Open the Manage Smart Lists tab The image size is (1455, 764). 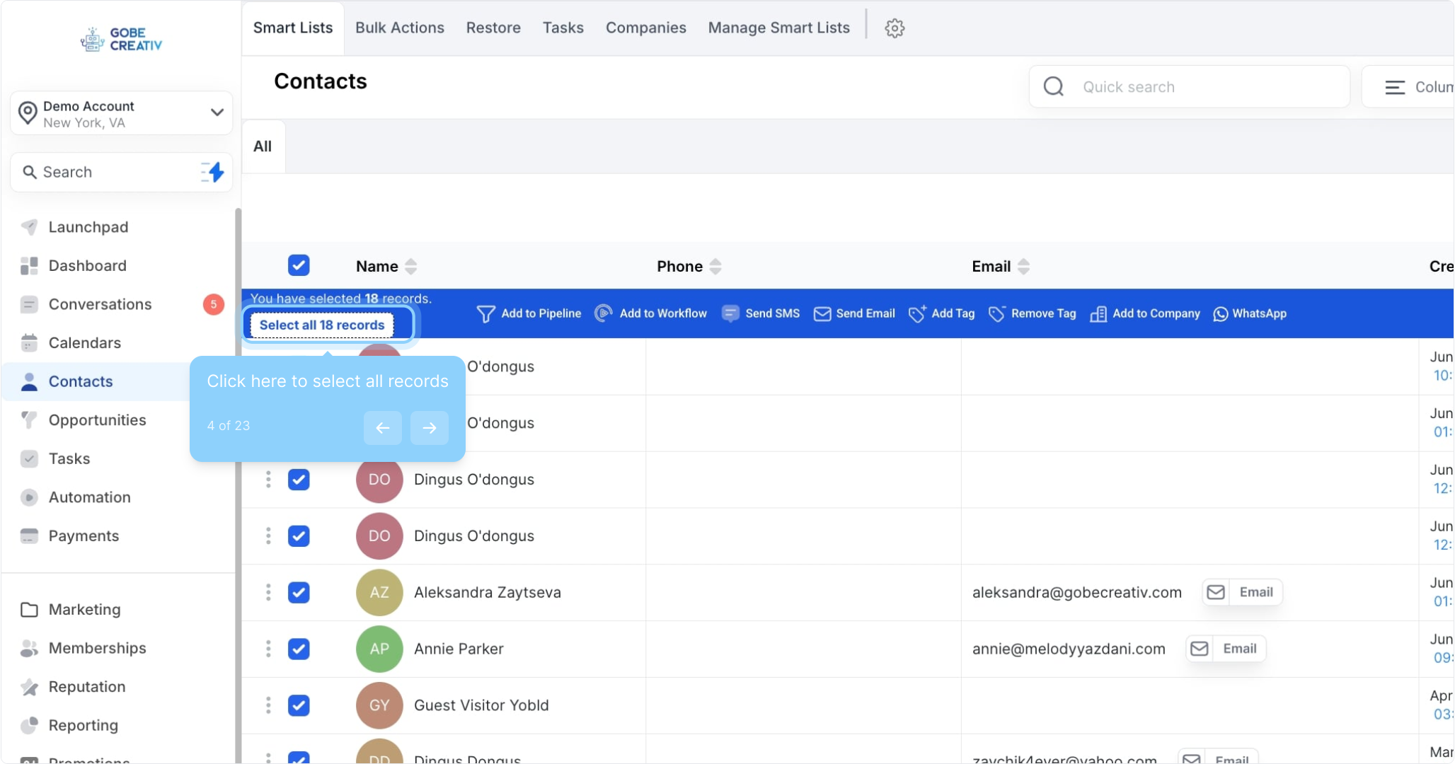[778, 28]
